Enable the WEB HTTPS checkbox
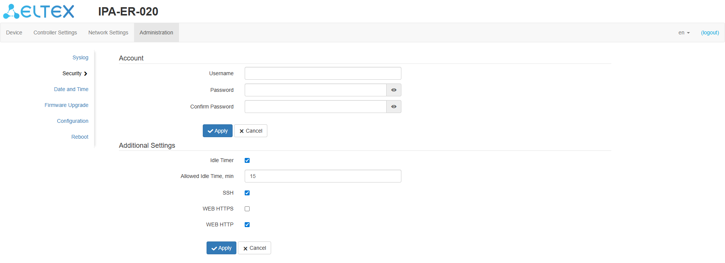Screen dimensions: 725x263 click(x=247, y=209)
